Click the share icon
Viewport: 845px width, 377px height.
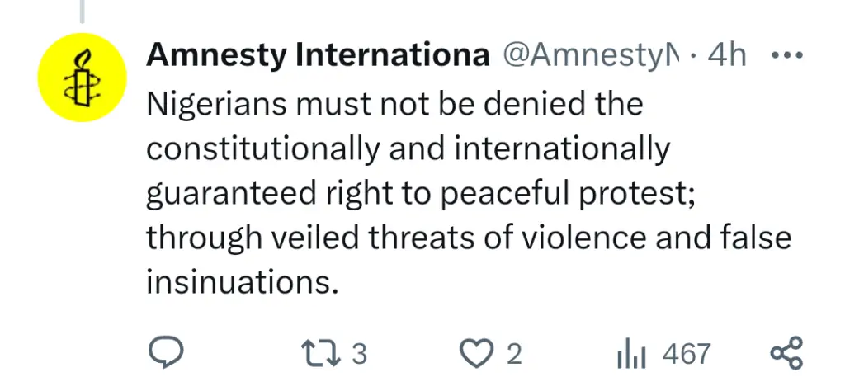tap(785, 353)
